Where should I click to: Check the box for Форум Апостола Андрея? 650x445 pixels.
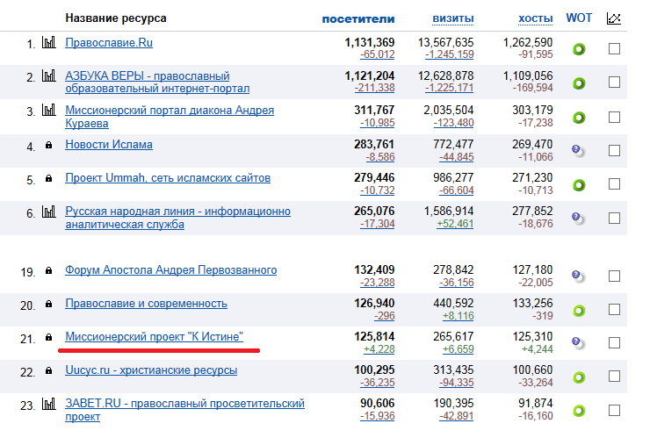(614, 276)
